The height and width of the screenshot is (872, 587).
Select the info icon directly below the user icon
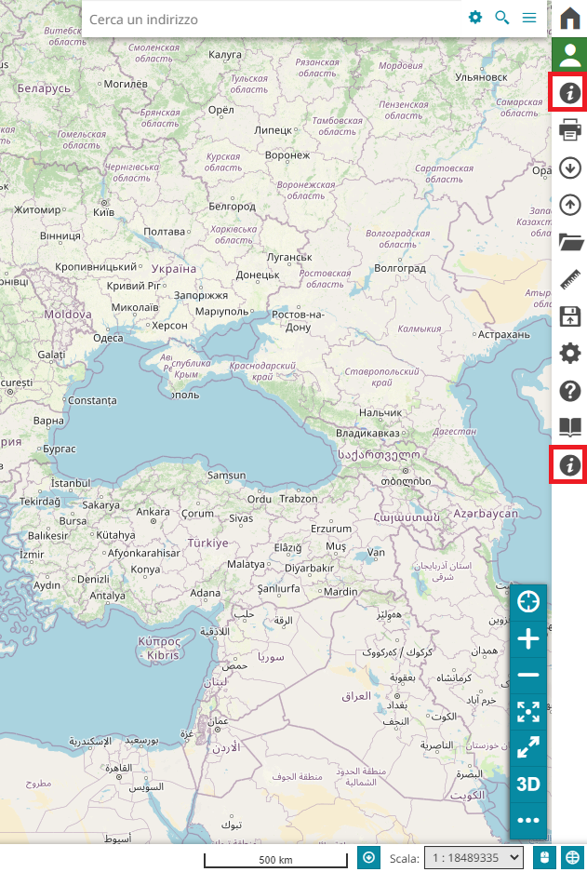point(569,92)
